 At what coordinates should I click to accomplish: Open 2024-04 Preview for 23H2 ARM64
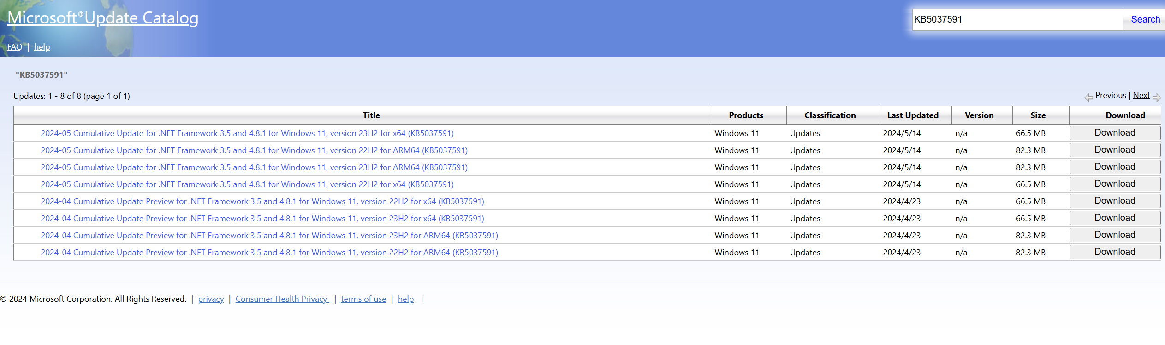pyautogui.click(x=269, y=236)
